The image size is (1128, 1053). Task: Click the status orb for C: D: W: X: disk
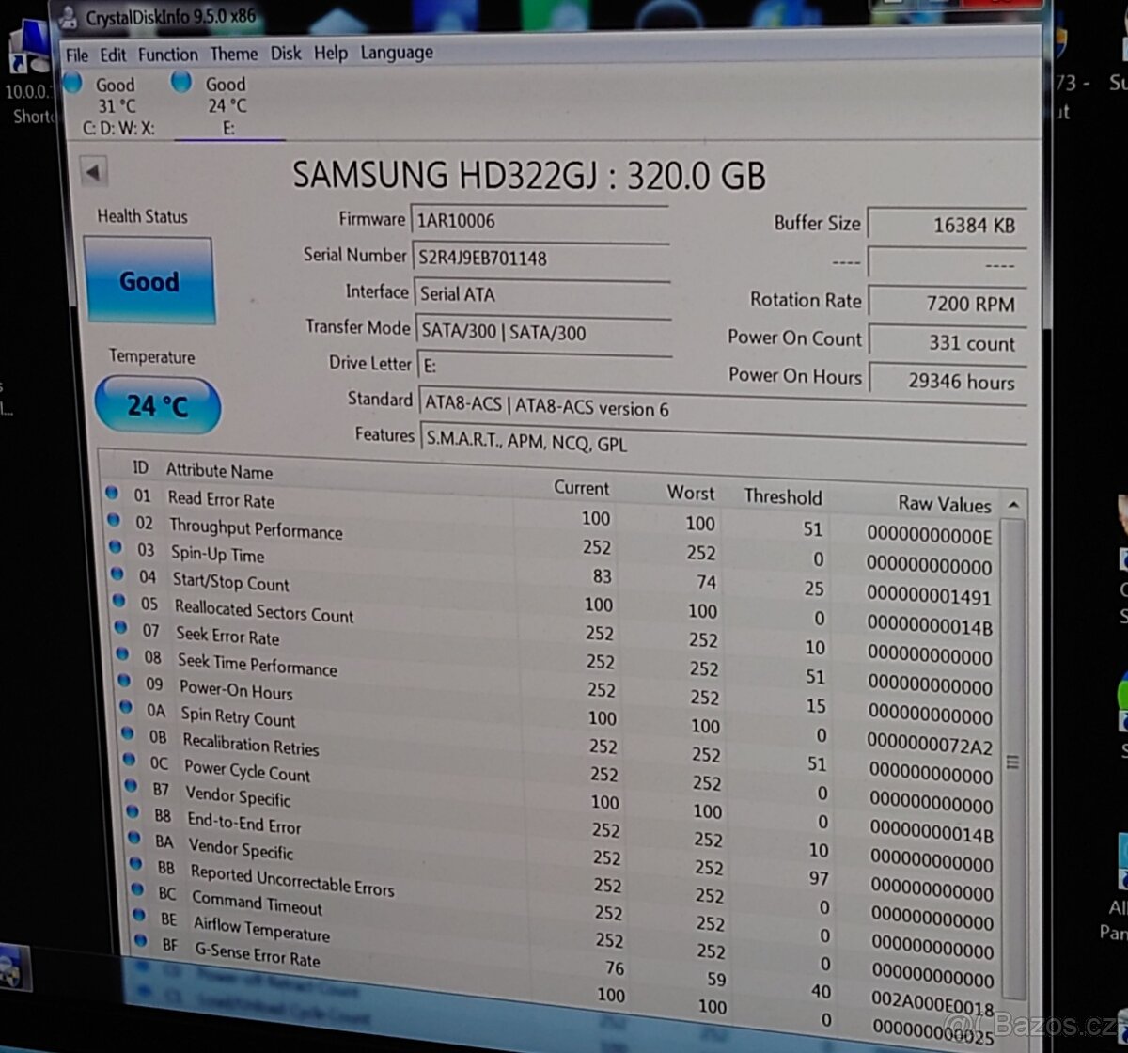72,83
